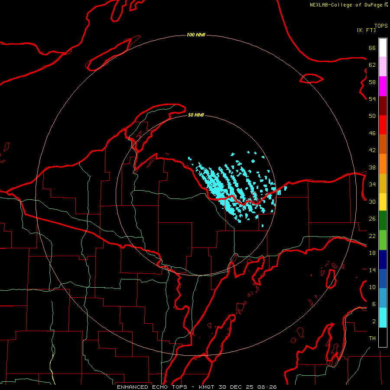The width and height of the screenshot is (390, 390).
Task: Click the 42 value on the legend
Action: (372, 150)
